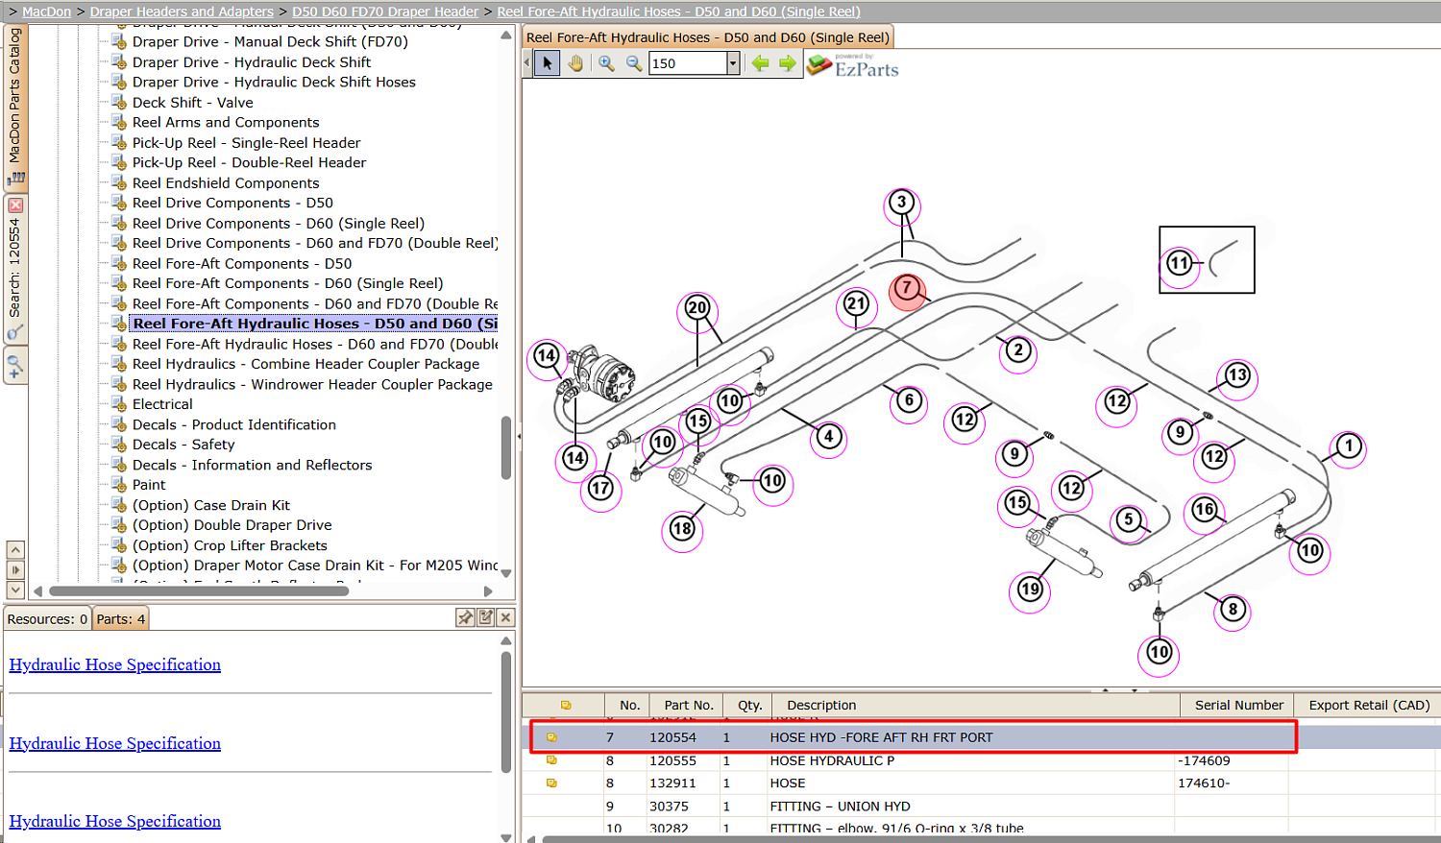Select callout 17 on the diagram

coord(600,489)
